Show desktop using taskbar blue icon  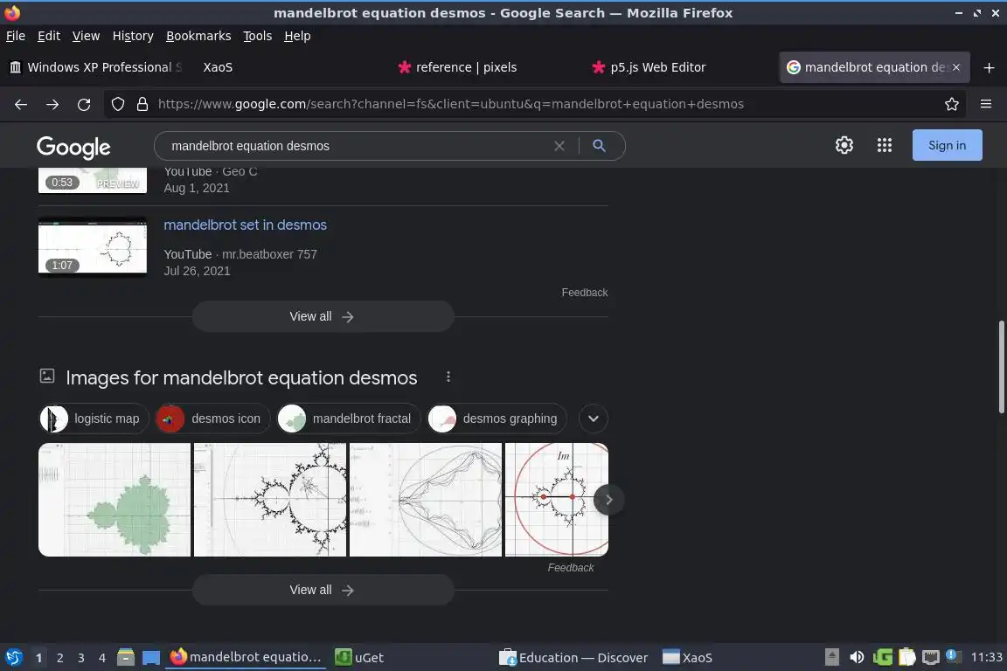(151, 657)
